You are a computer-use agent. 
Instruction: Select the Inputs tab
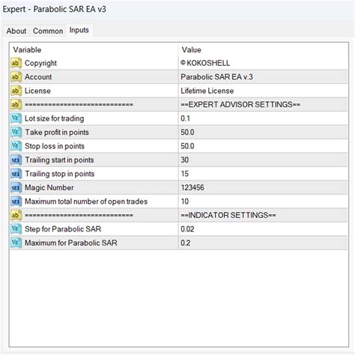click(x=79, y=30)
